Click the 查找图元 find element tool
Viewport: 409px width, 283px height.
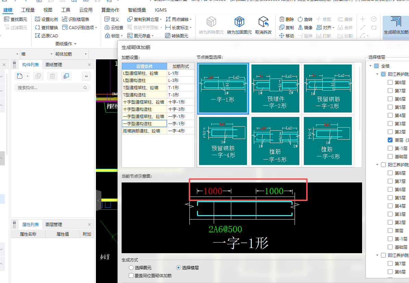coord(16,19)
